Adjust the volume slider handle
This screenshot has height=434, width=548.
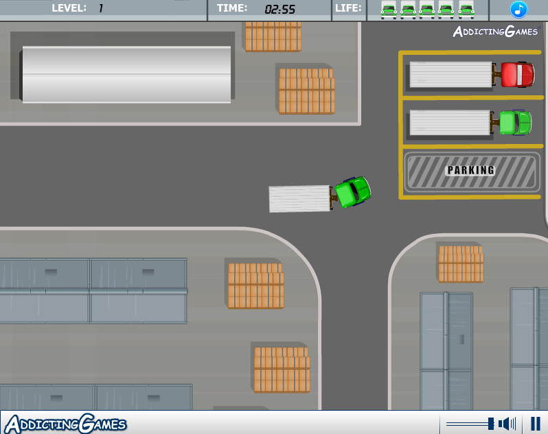[x=491, y=424]
